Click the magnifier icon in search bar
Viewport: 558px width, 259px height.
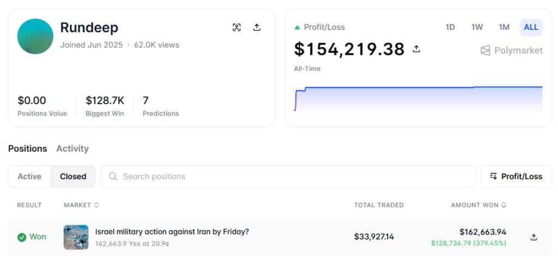113,176
